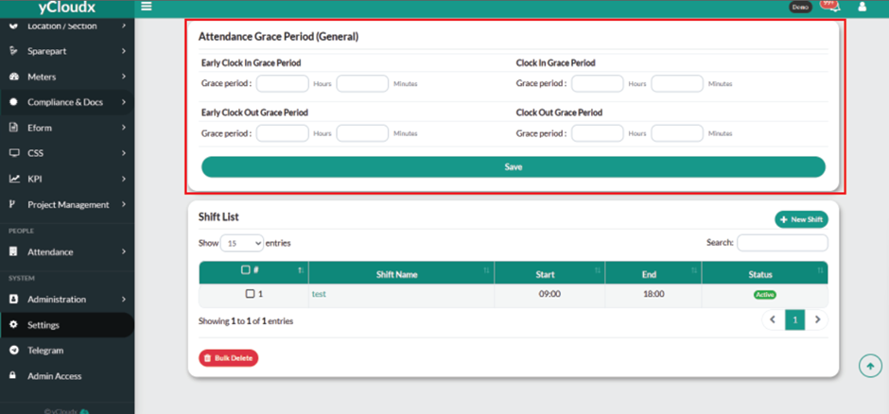Viewport: 889px width, 414px height.
Task: Focus Clock In Minutes field
Action: [x=677, y=83]
